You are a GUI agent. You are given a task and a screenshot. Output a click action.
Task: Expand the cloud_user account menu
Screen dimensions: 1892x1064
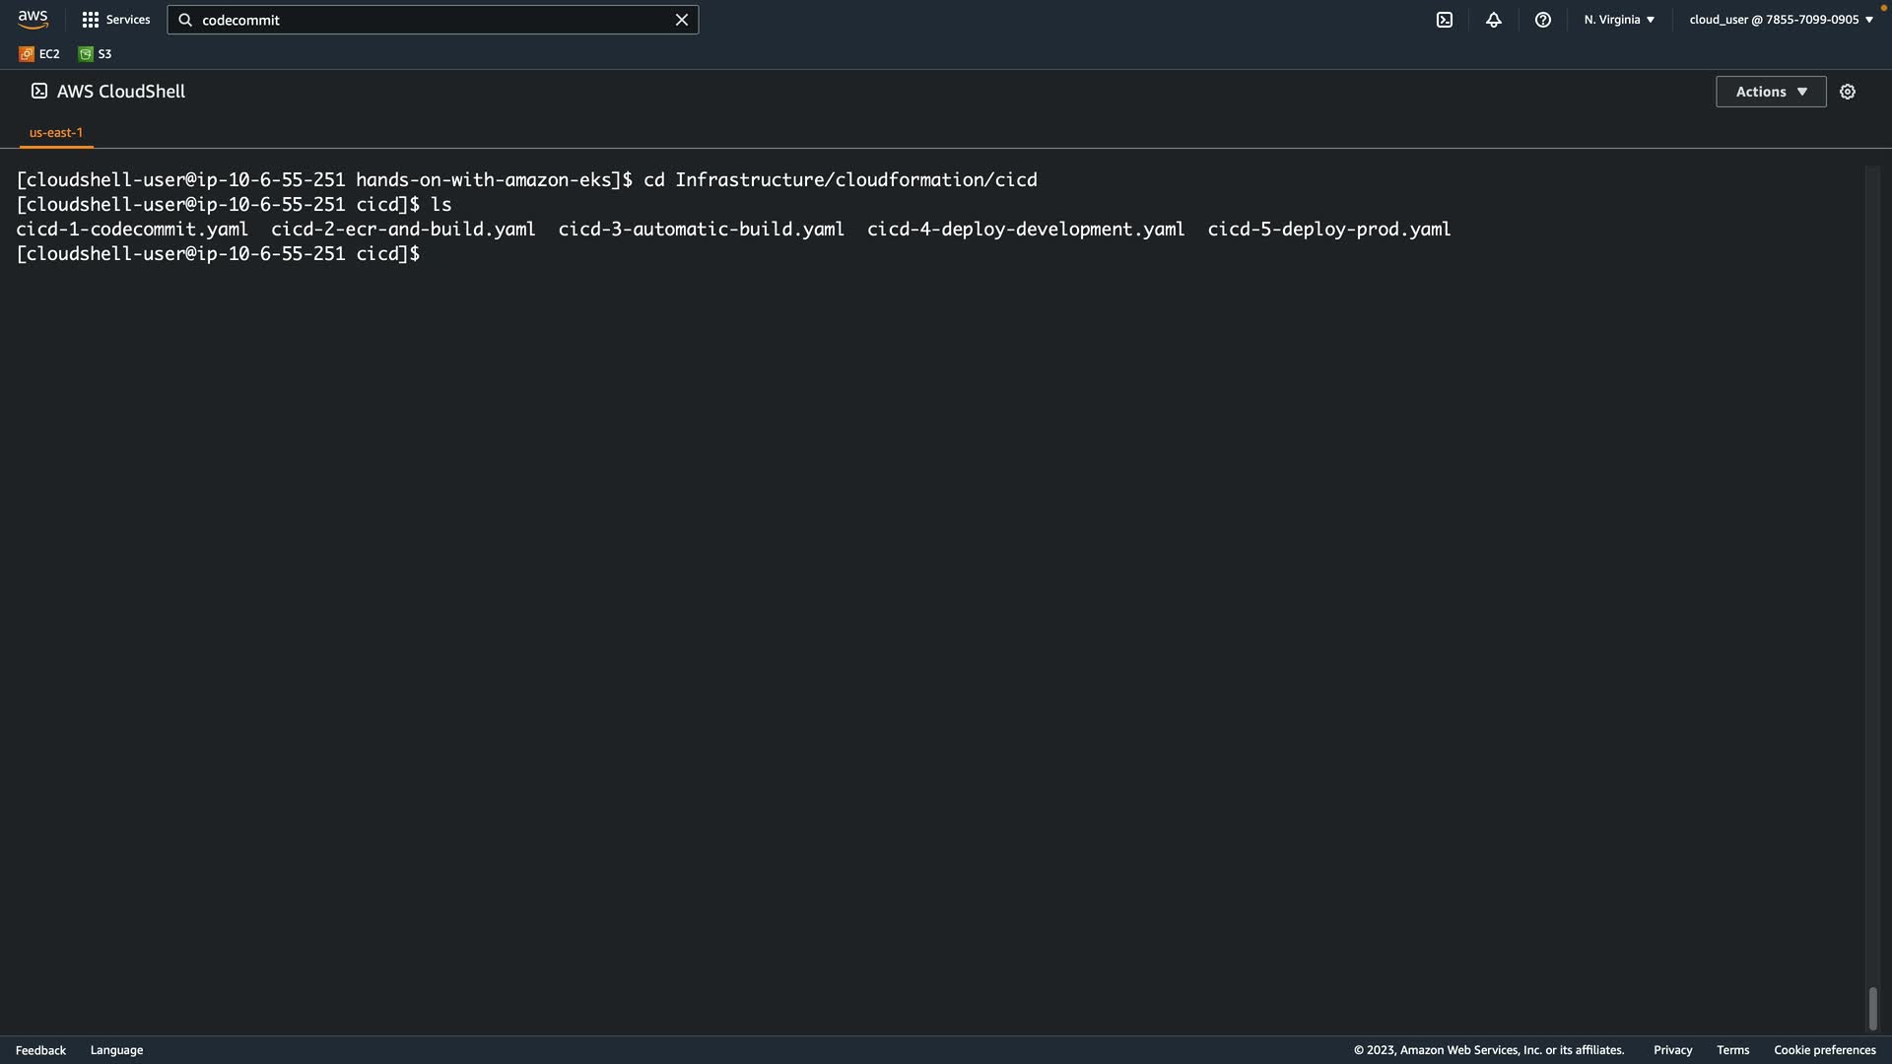1781,20
